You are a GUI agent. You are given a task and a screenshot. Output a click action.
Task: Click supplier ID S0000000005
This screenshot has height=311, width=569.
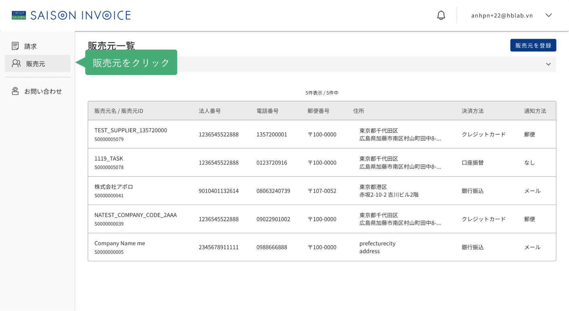(109, 252)
